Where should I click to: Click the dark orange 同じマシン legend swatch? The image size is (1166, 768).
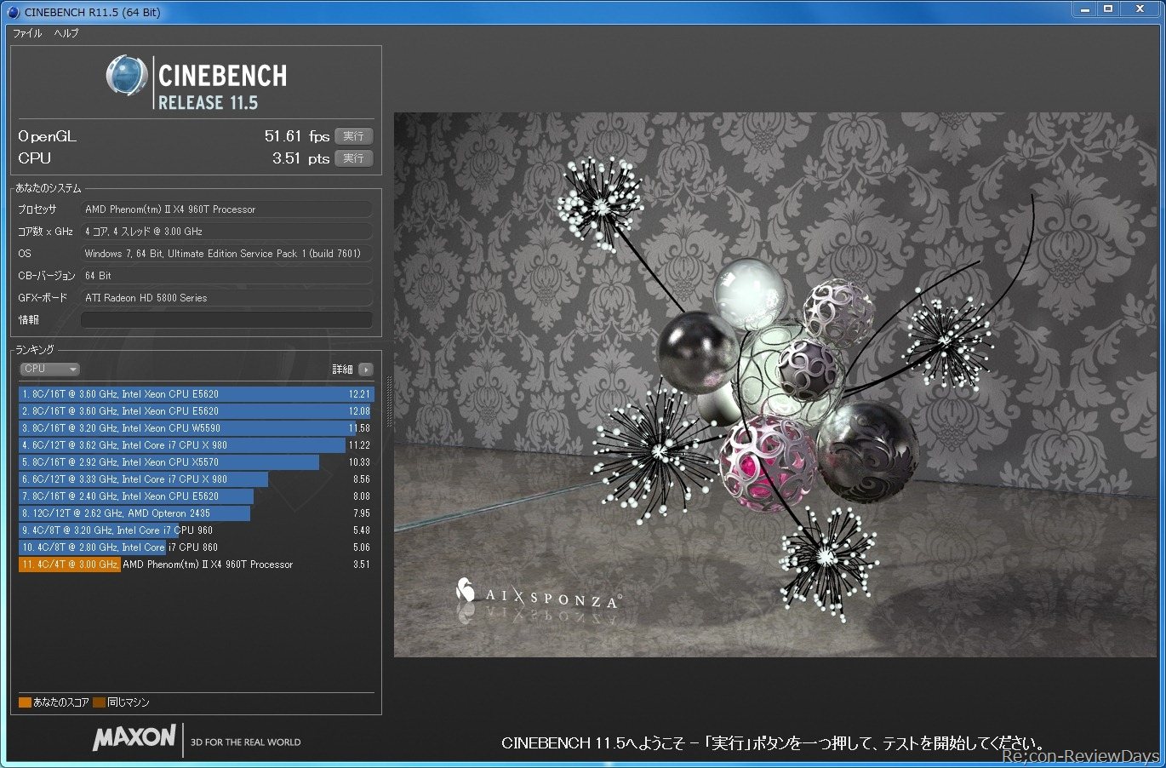coord(99,702)
